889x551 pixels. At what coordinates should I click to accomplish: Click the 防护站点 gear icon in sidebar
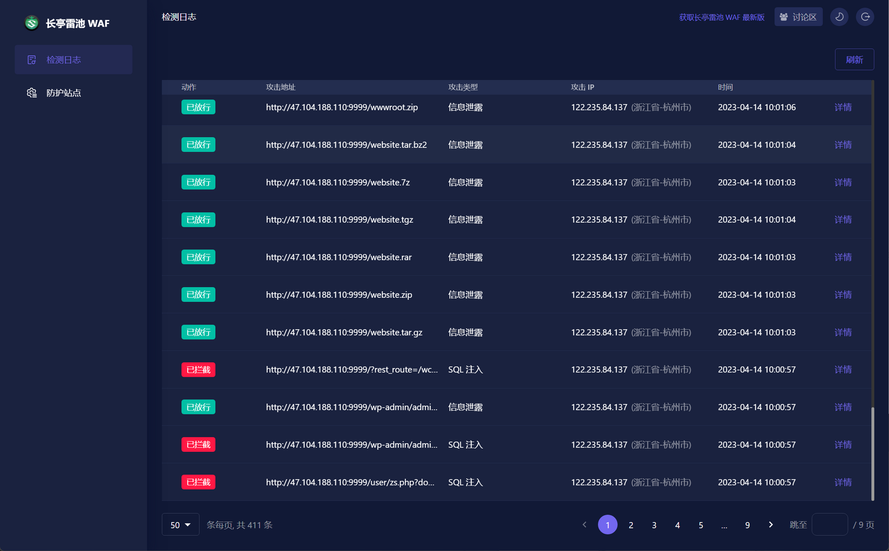click(32, 93)
